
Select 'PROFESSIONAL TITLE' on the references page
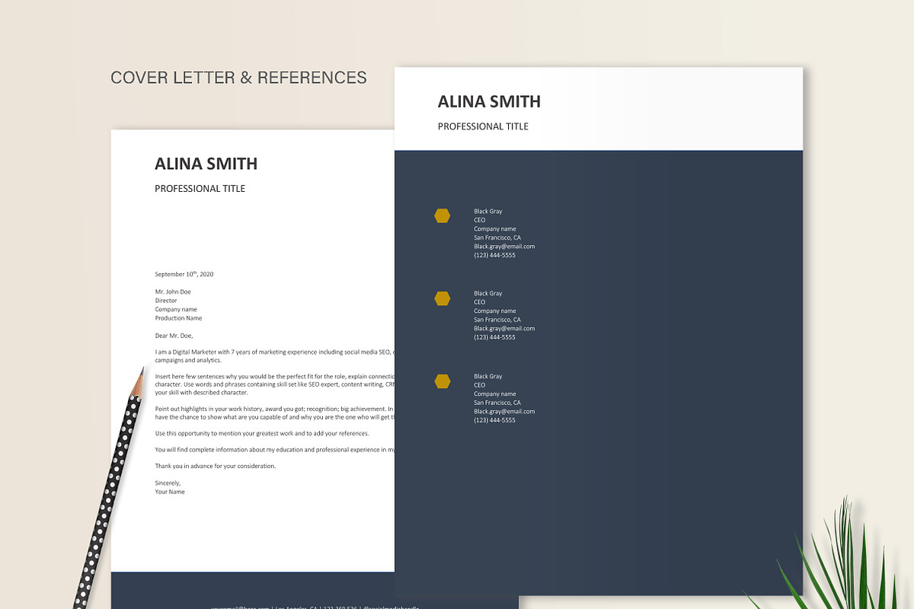[x=483, y=126]
